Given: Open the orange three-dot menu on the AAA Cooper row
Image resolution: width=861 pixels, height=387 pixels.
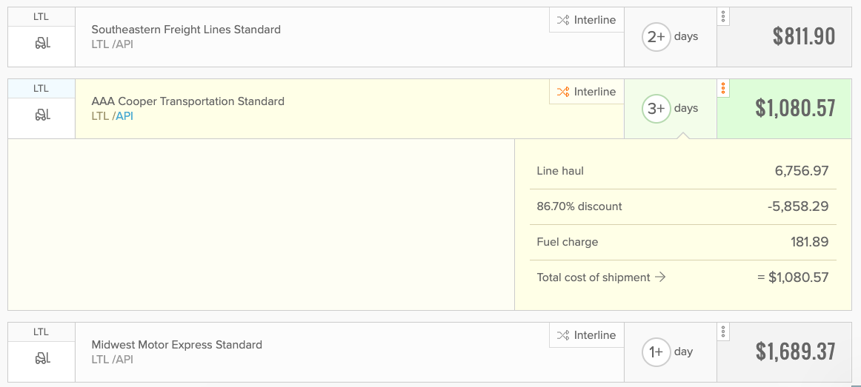Looking at the screenshot, I should 723,88.
